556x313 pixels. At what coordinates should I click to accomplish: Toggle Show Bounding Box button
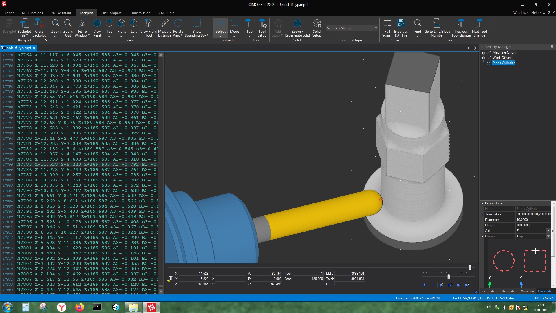tap(197, 23)
